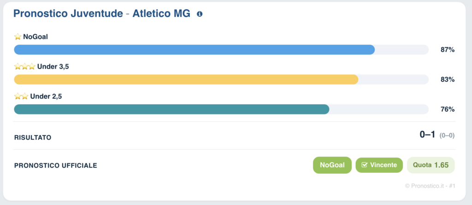Viewport: 472px width, 205px height.
Task: Open the Pronostico Juventude - Atletico MG title
Action: click(x=102, y=14)
